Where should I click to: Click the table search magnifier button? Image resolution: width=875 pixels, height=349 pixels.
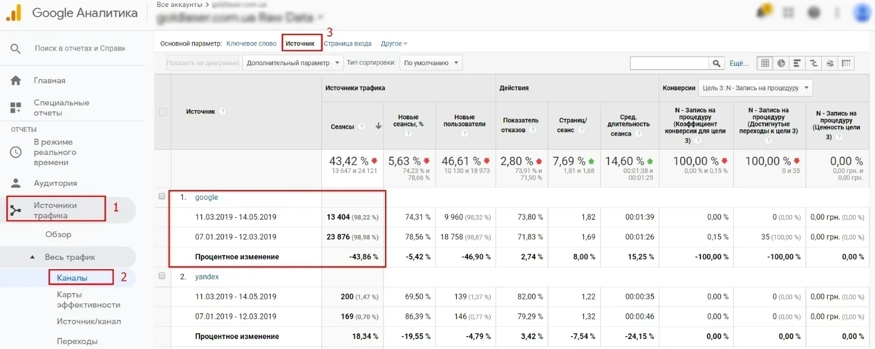pos(716,63)
